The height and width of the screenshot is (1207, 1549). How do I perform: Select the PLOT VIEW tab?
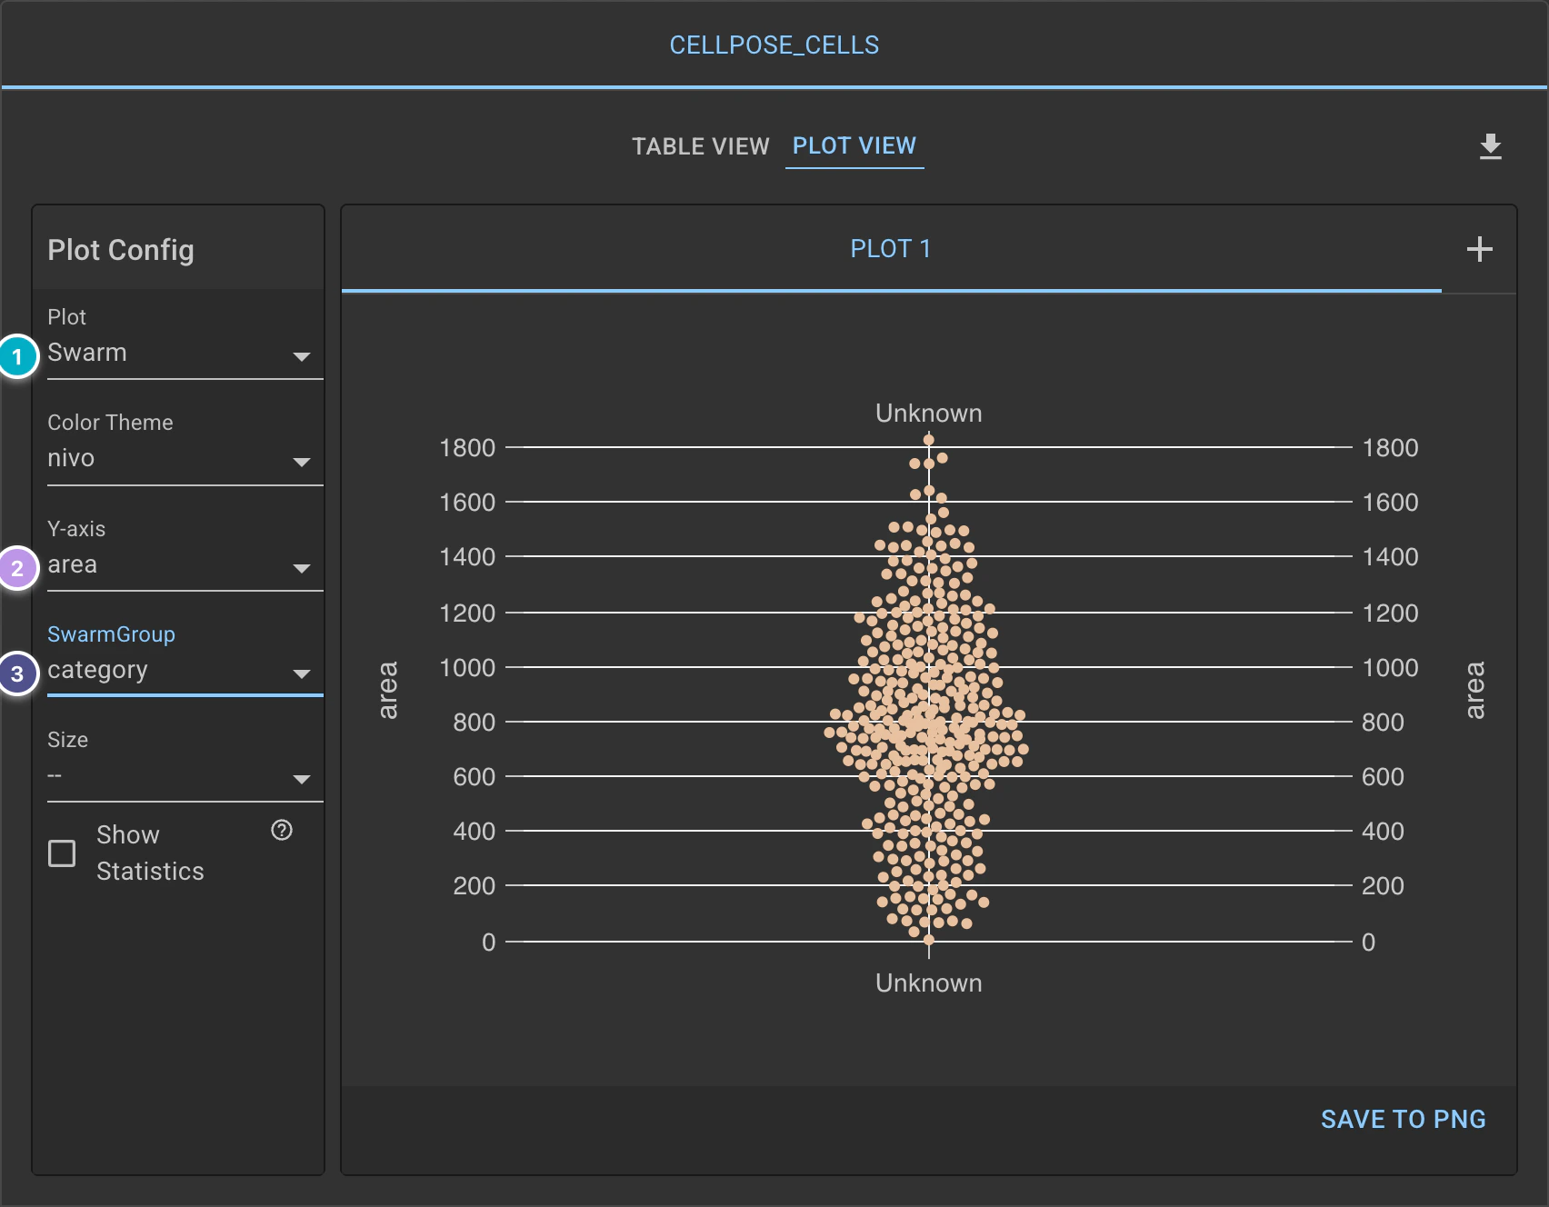click(854, 146)
